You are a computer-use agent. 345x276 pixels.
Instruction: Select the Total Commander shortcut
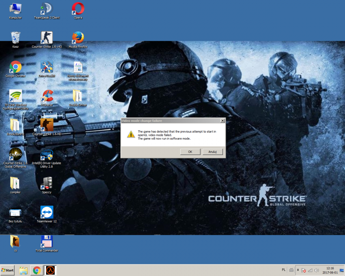pyautogui.click(x=47, y=244)
